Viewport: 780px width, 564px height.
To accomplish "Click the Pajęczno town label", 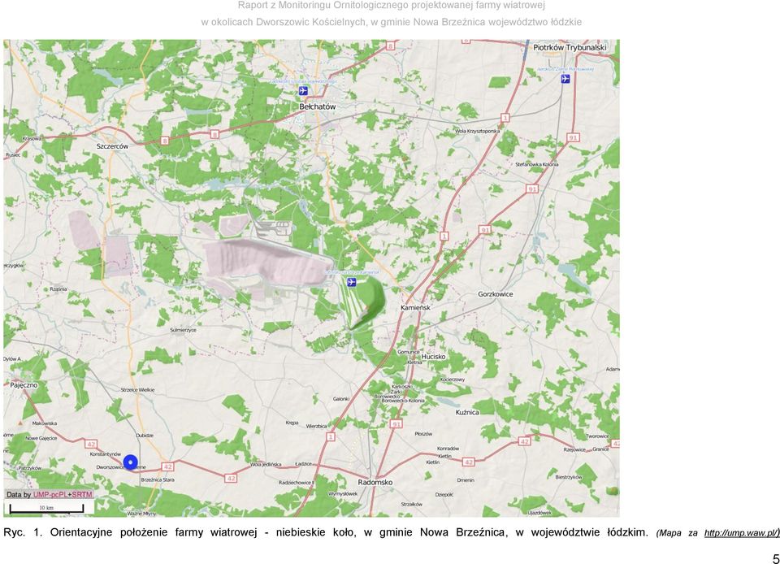I will 24,385.
